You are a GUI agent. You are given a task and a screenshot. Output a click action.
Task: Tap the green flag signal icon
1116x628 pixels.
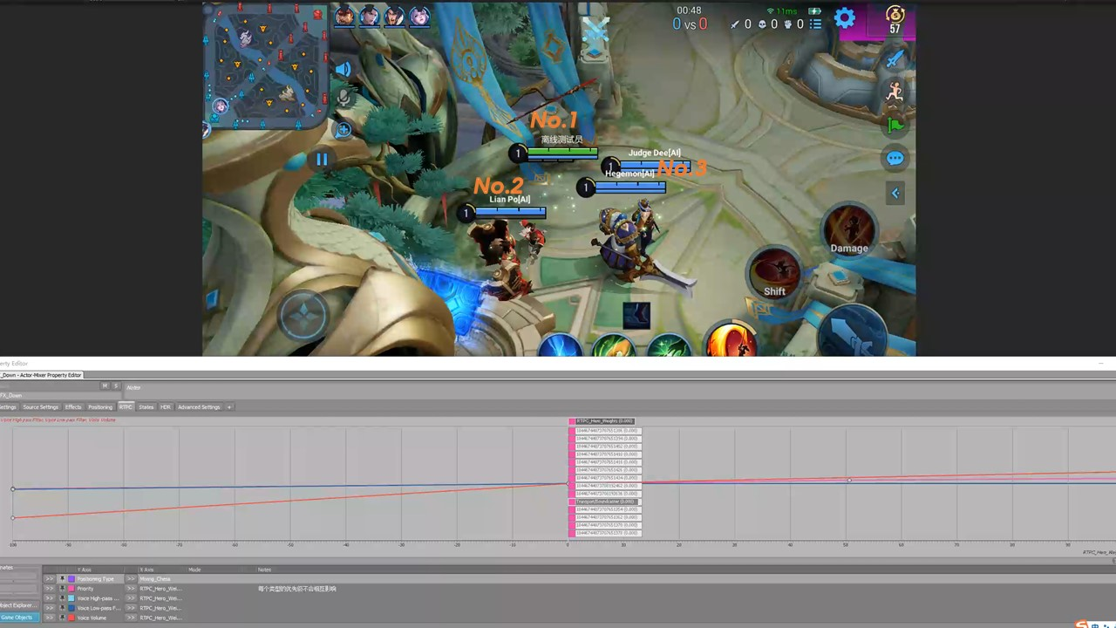pos(895,125)
